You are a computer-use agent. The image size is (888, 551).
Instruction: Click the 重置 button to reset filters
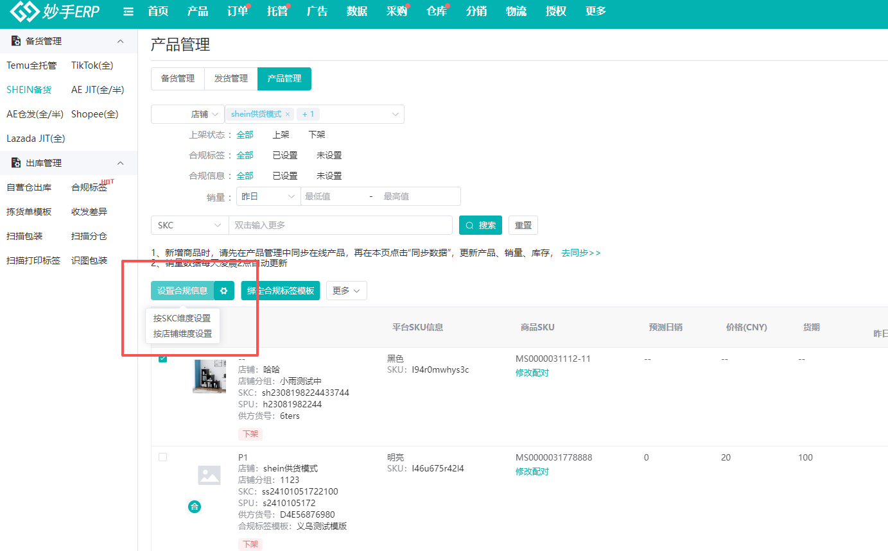pos(523,225)
